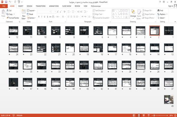
Task: Toggle Bold formatting
Action: (x=39, y=17)
